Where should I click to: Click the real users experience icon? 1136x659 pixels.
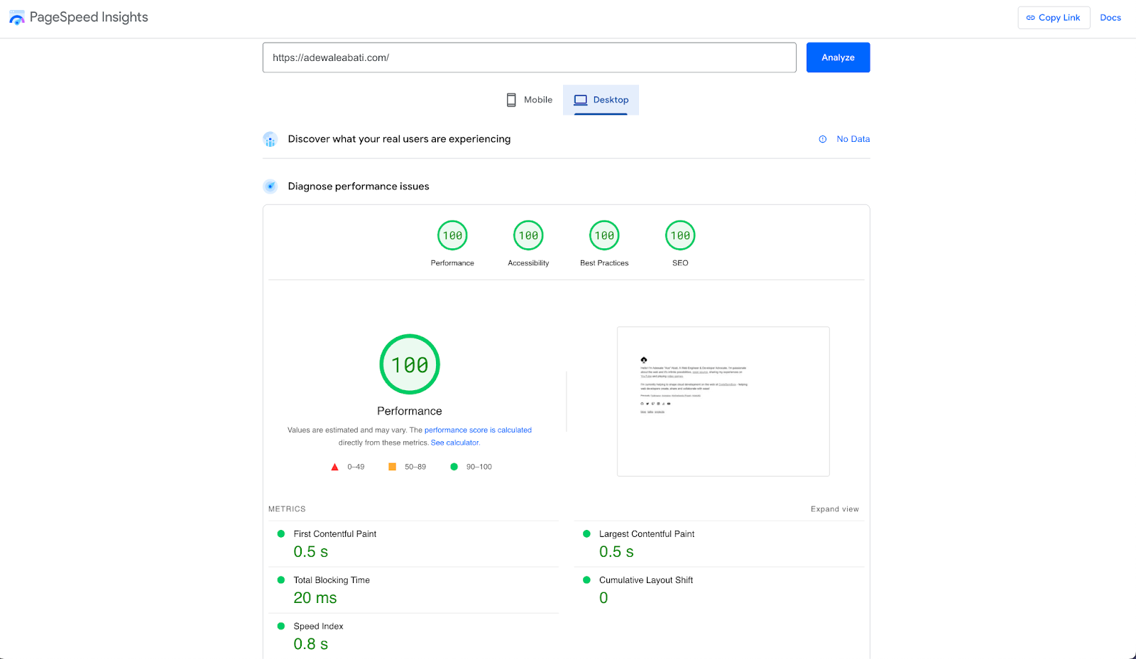tap(270, 139)
